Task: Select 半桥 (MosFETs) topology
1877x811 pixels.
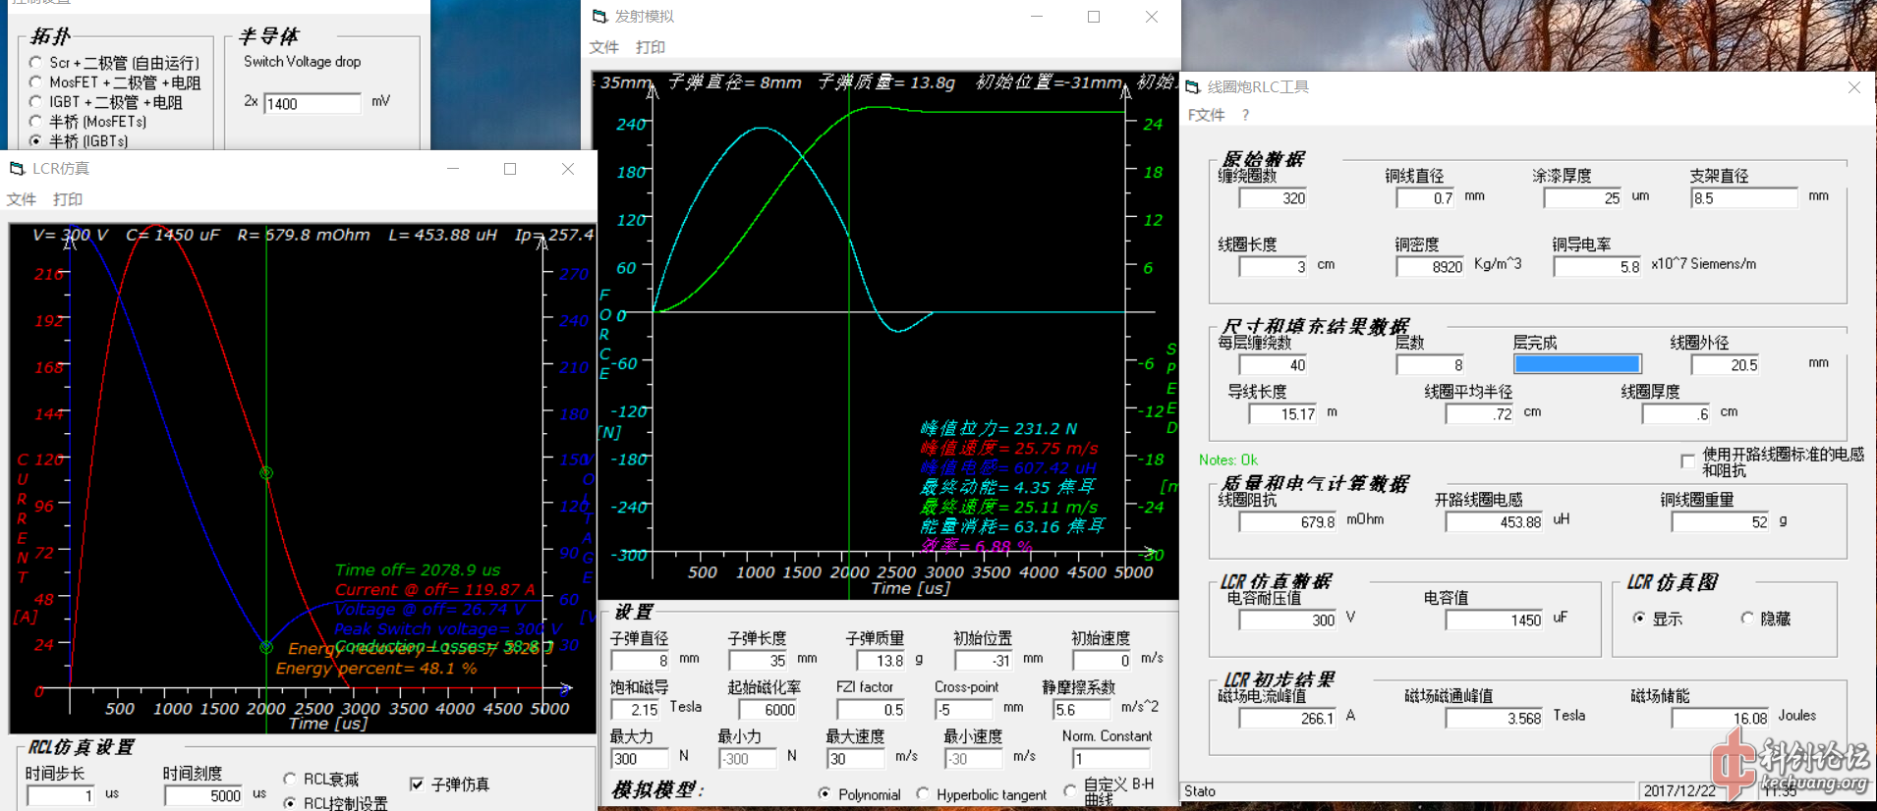Action: (36, 122)
